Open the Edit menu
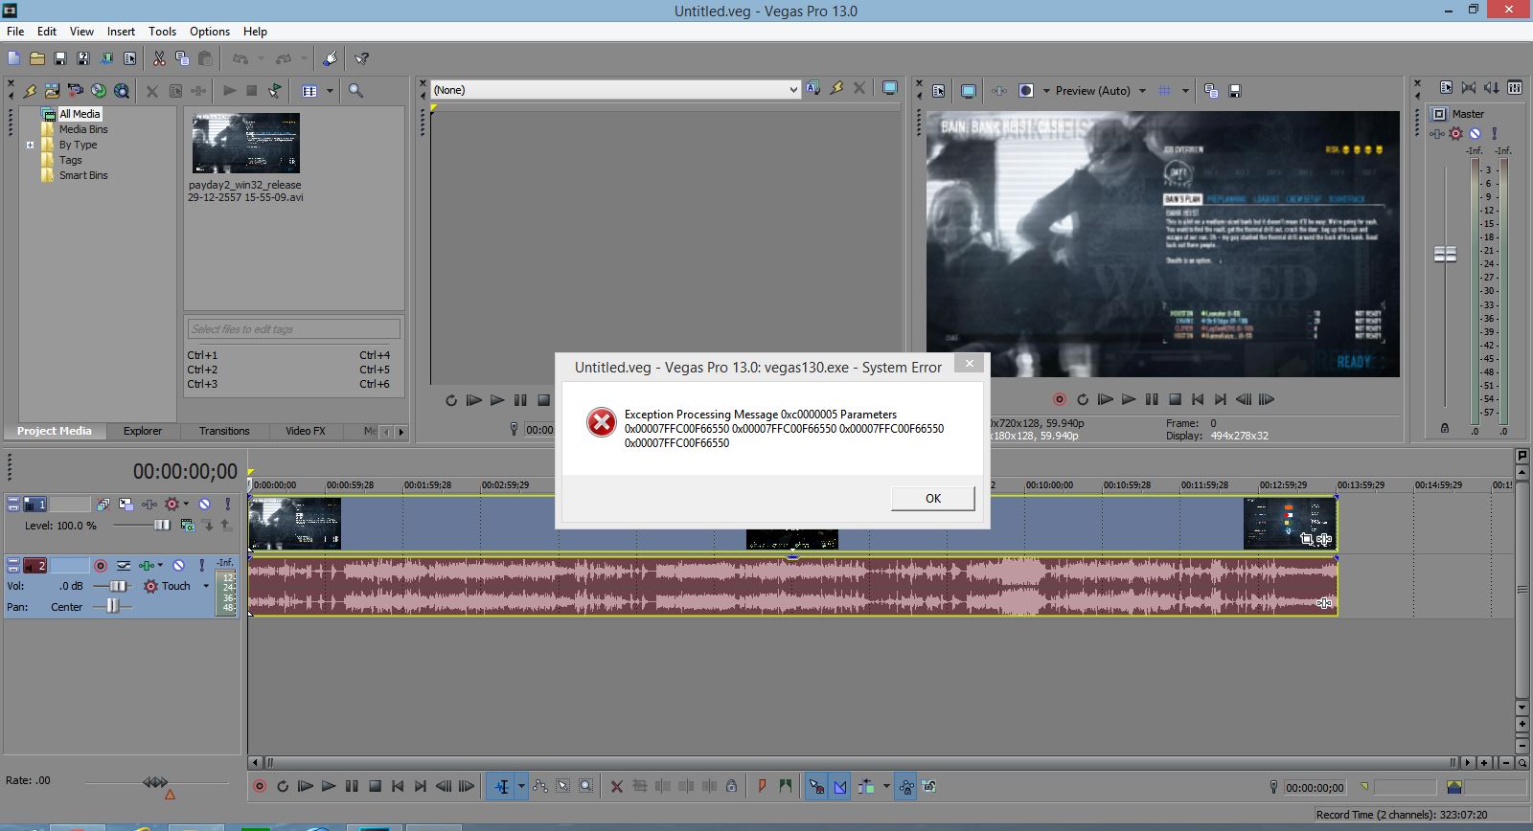Viewport: 1533px width, 831px height. coord(46,31)
